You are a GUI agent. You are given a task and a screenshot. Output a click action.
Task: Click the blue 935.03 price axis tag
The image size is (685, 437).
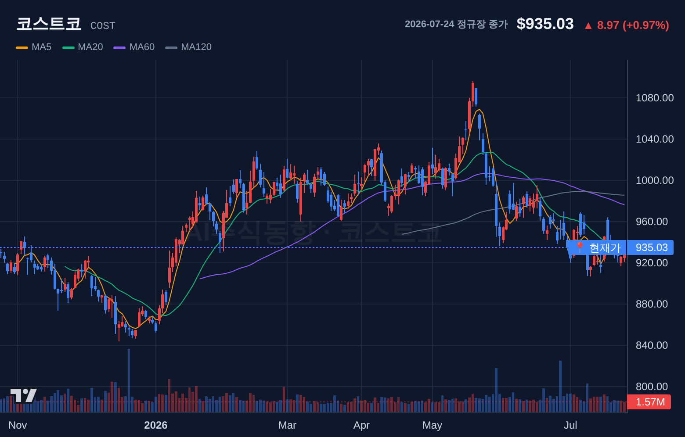(650, 247)
